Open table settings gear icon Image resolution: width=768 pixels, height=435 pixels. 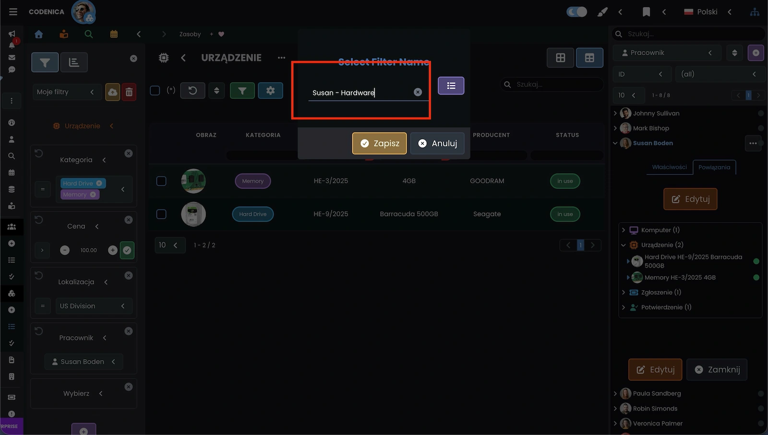point(270,91)
